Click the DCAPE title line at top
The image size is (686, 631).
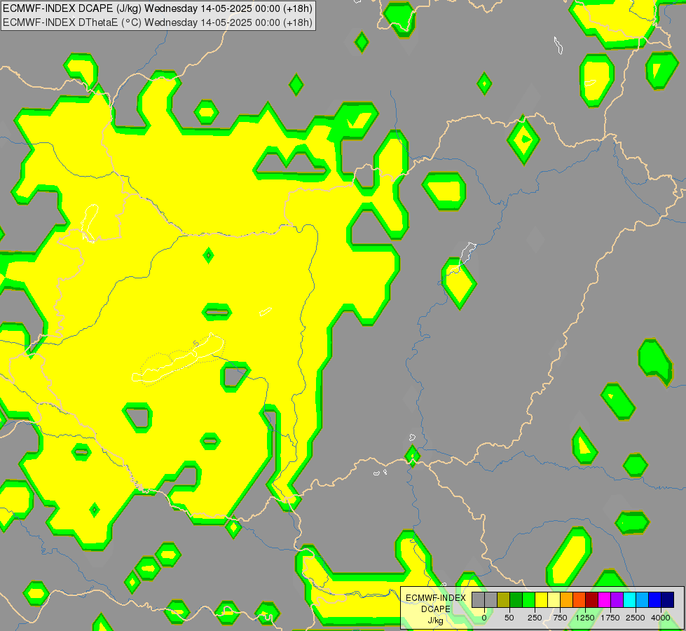coord(158,8)
